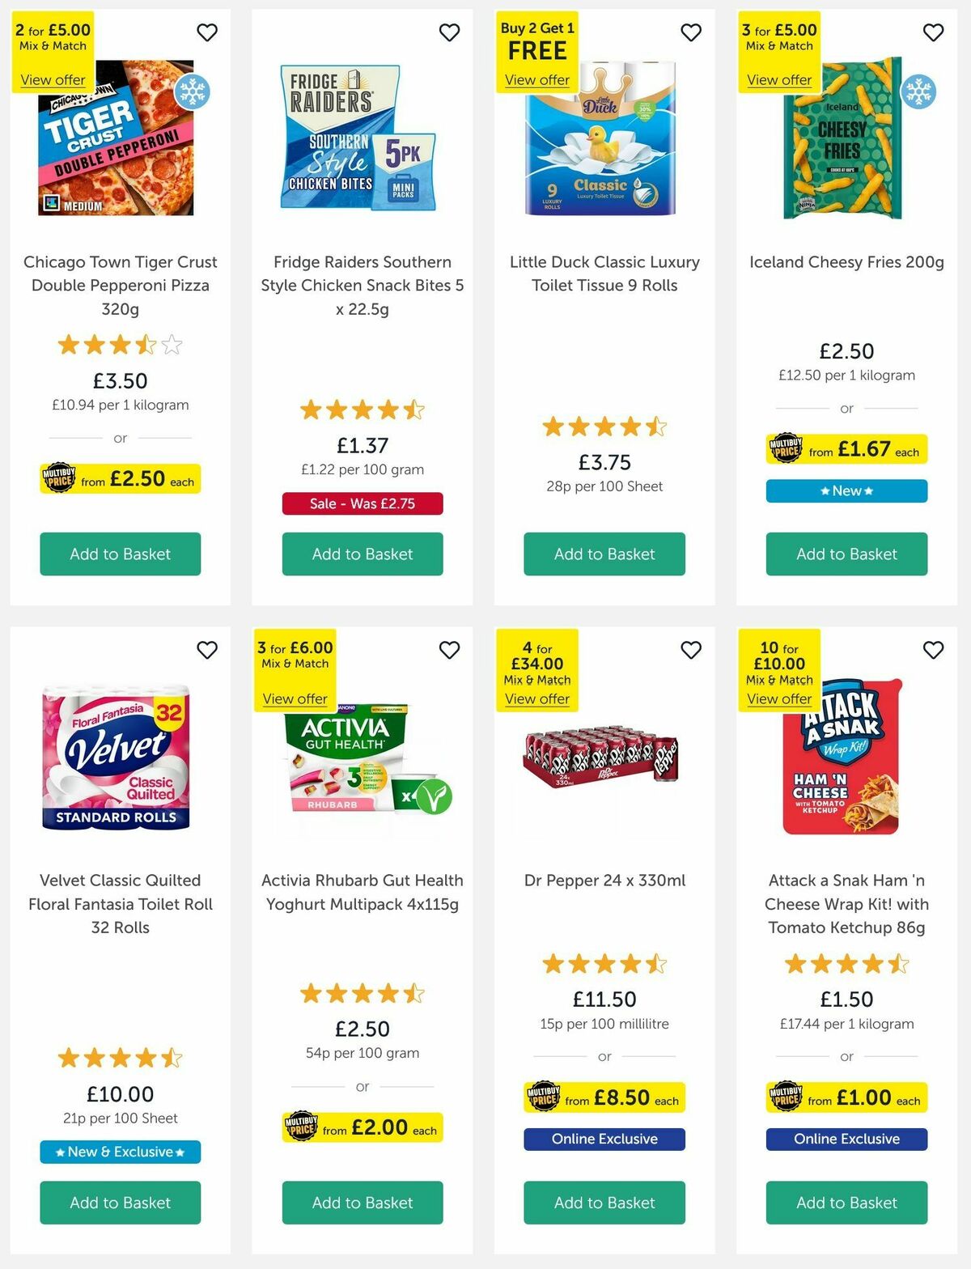Toggle the heart on Velvet toilet roll
This screenshot has width=971, height=1269.
point(207,650)
